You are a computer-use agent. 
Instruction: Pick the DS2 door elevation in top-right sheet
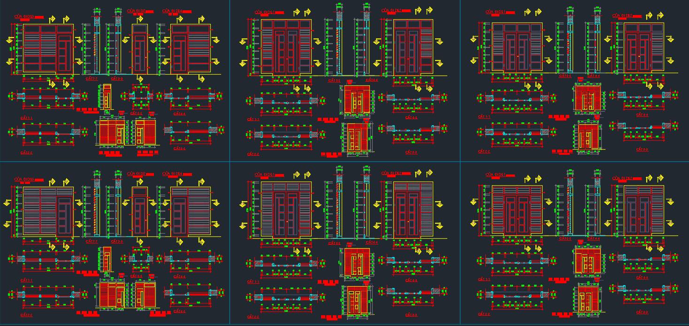(x=644, y=47)
